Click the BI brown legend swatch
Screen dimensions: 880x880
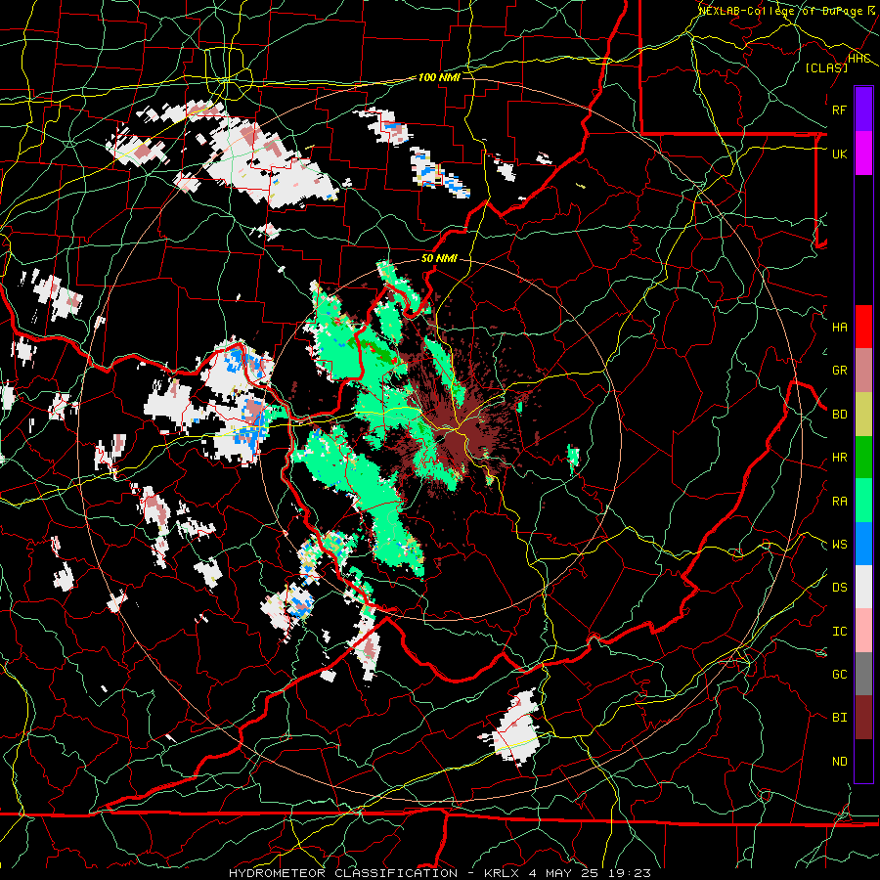[863, 718]
